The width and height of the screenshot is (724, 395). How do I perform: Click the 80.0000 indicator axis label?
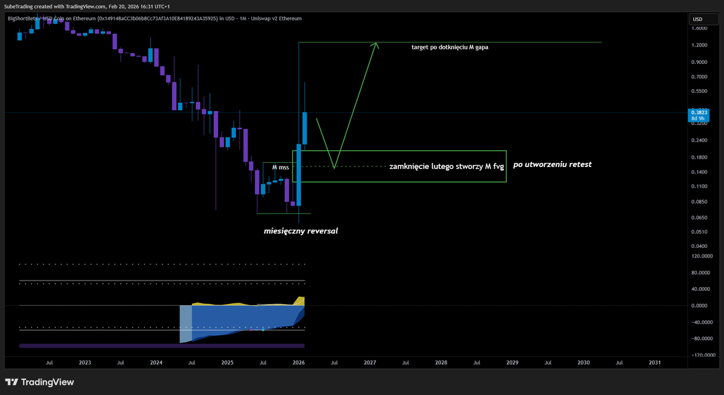coord(700,273)
